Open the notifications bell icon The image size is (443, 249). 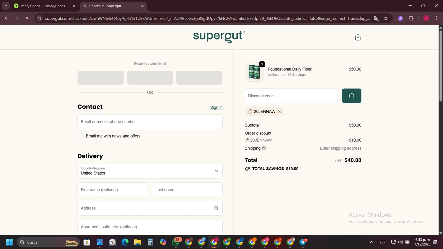coord(435,242)
